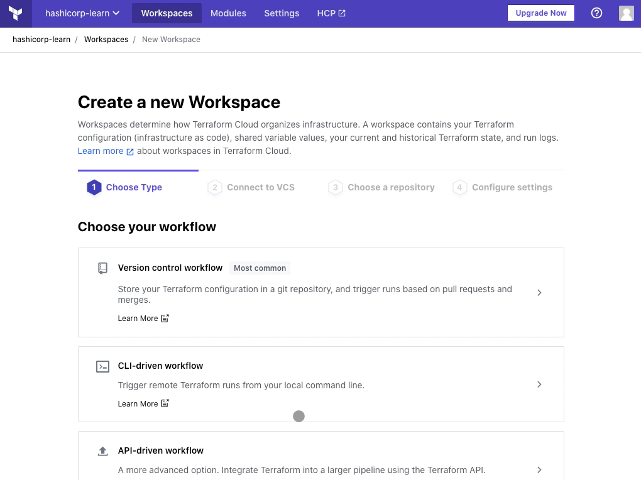Click the Create a new Workspace heading
The width and height of the screenshot is (641, 480).
[179, 102]
